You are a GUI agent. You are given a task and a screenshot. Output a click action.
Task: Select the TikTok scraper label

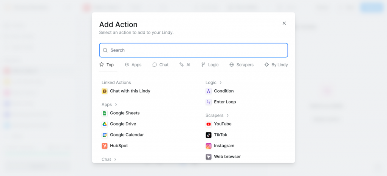coord(221,135)
